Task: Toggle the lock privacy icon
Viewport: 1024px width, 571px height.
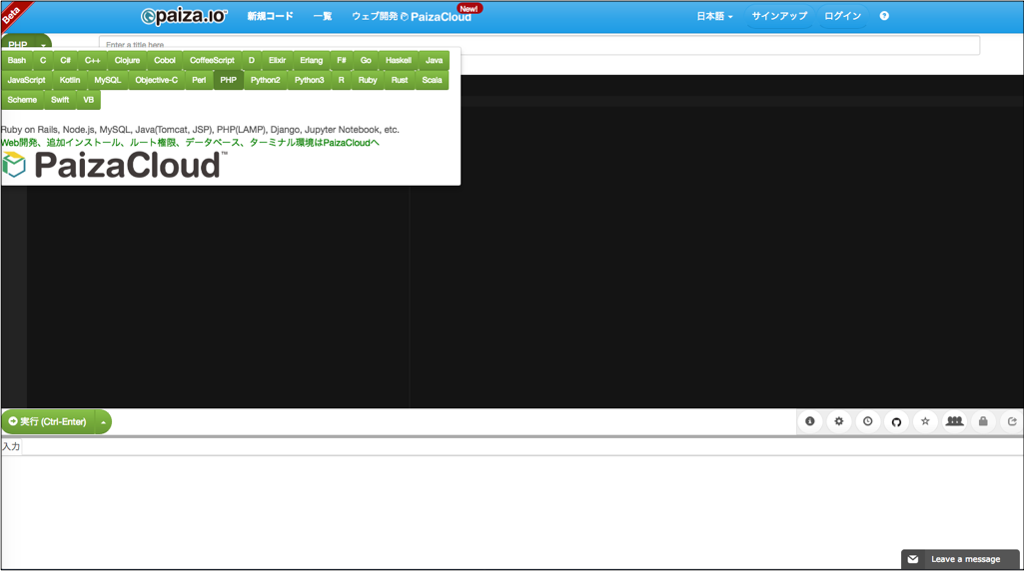Action: [x=983, y=421]
